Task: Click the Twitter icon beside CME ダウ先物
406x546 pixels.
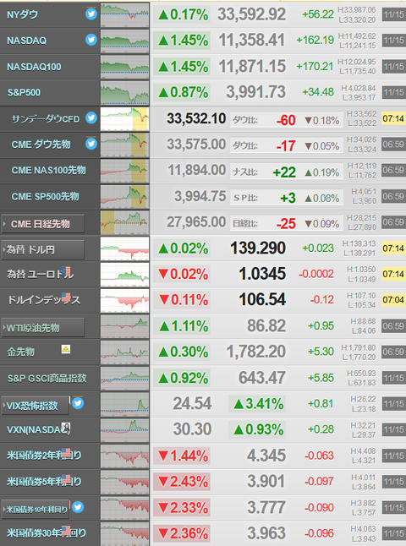Action: click(x=91, y=144)
